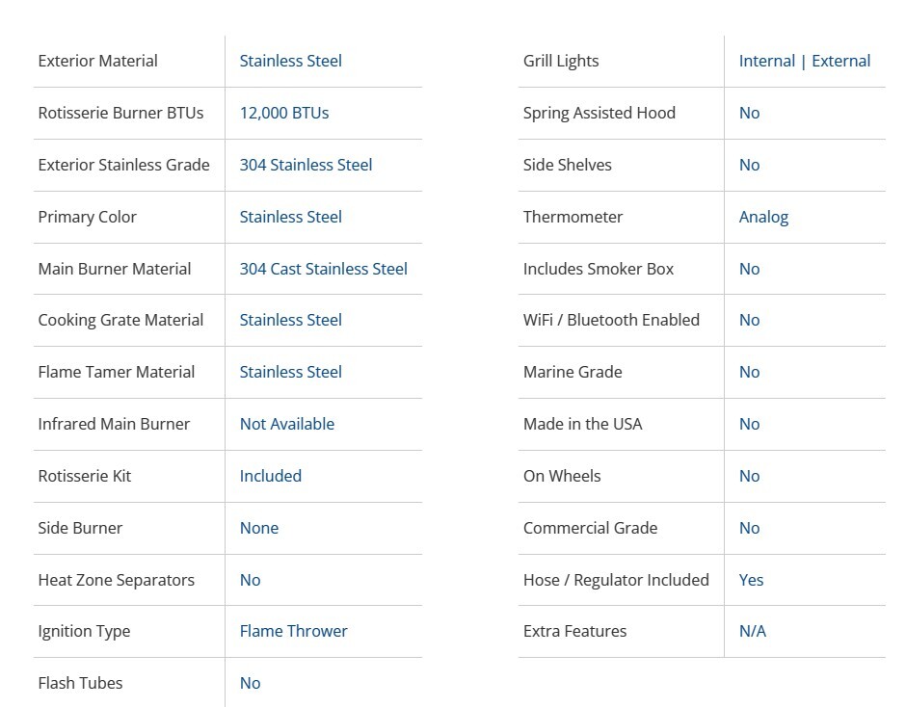Open the Internal grill lights link
Screen dimensions: 906x707
(766, 61)
